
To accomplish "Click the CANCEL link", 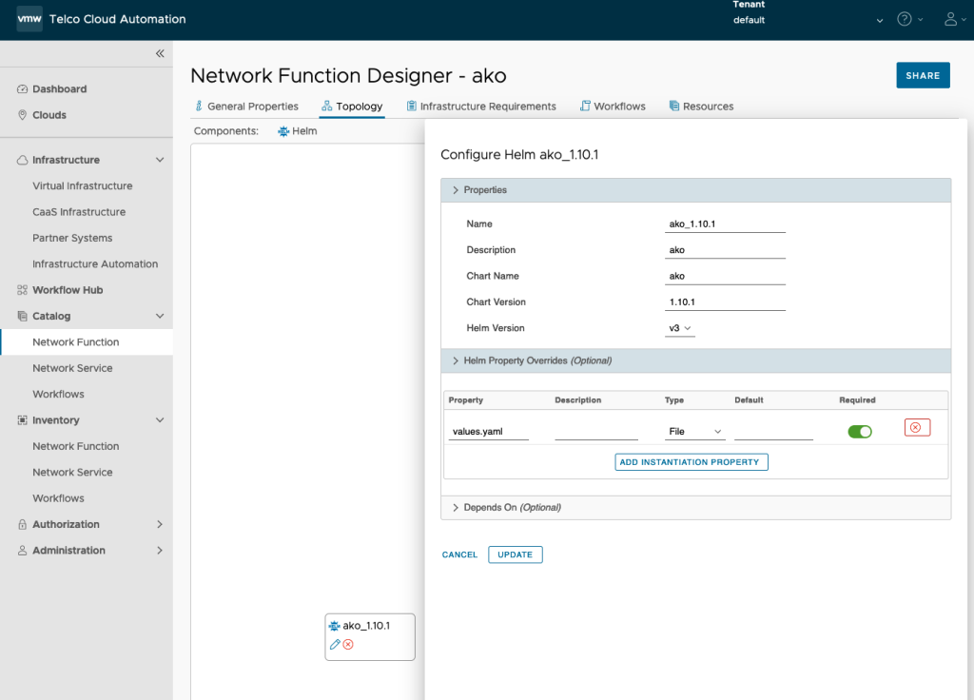I will [459, 554].
